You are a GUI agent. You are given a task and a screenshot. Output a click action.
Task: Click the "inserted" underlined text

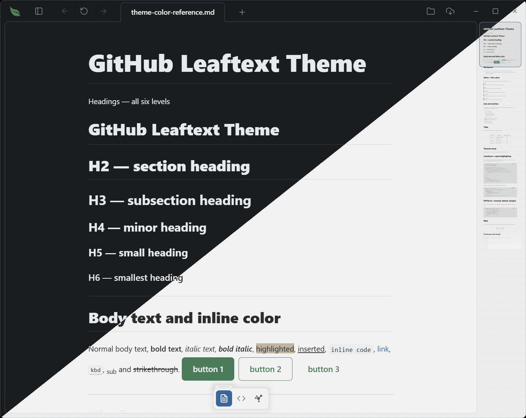311,349
